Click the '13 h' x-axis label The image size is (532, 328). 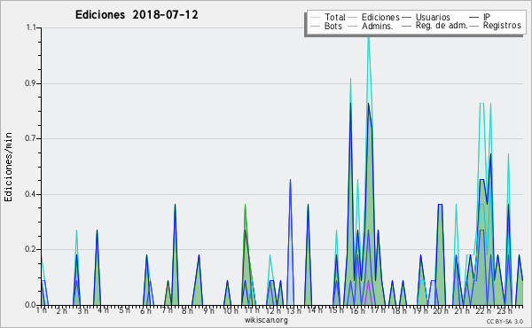[293, 310]
